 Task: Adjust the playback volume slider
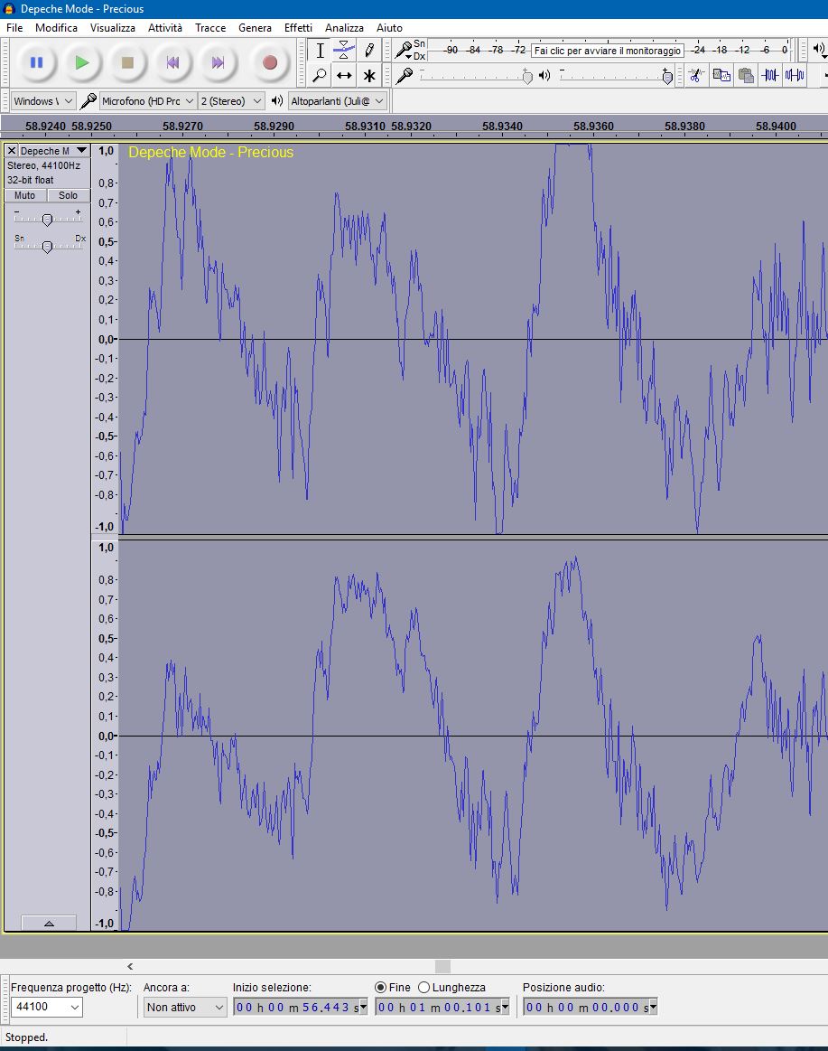point(617,76)
